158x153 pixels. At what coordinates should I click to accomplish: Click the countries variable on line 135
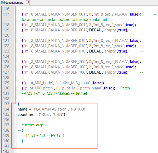[x=26, y=114]
